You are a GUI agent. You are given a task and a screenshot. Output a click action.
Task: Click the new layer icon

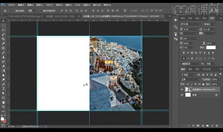pos(212,126)
